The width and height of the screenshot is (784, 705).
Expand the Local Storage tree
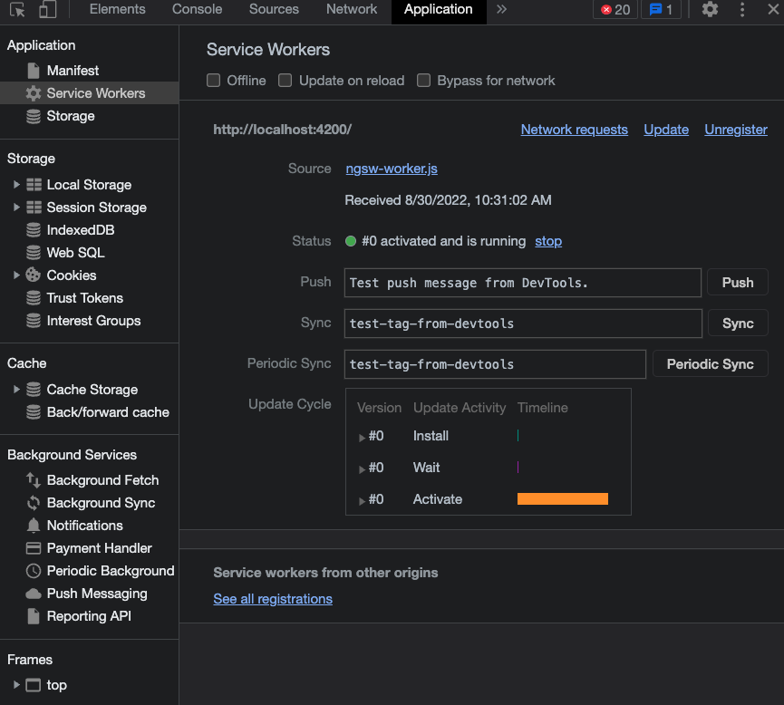click(15, 184)
